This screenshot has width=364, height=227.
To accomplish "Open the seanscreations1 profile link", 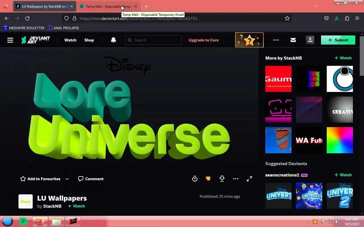I will click(282, 175).
